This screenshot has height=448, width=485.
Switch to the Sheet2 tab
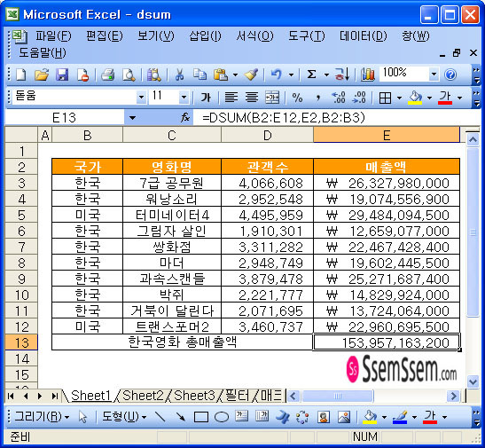[143, 396]
